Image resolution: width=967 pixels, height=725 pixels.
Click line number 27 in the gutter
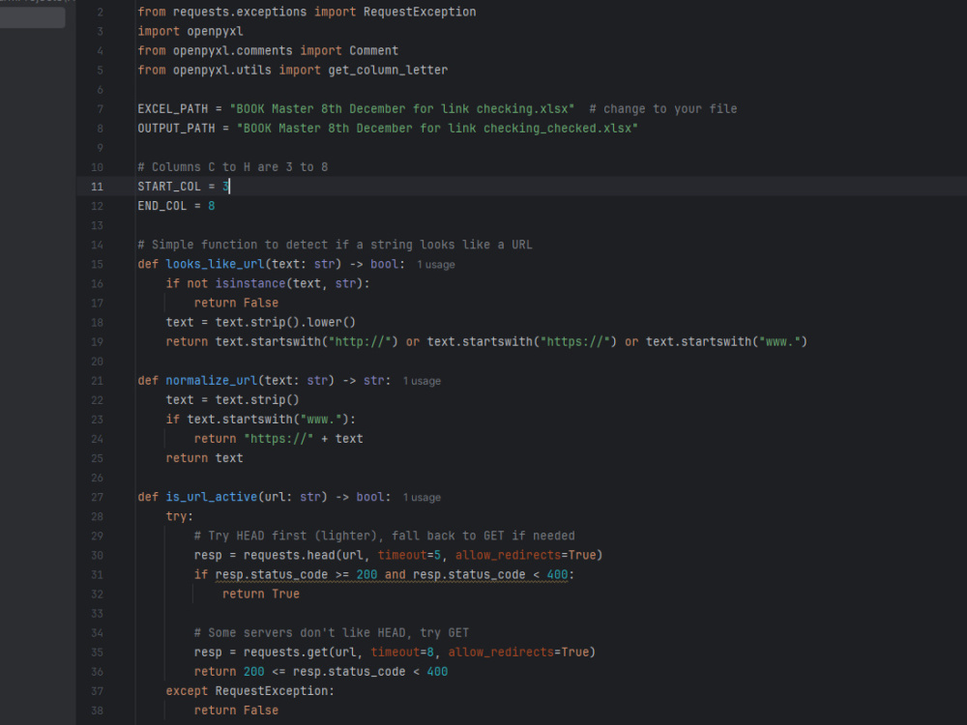coord(97,498)
